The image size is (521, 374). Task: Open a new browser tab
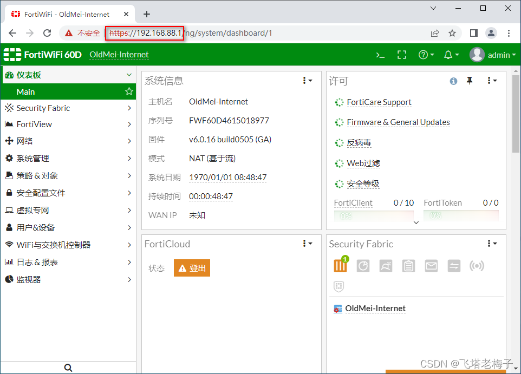147,14
